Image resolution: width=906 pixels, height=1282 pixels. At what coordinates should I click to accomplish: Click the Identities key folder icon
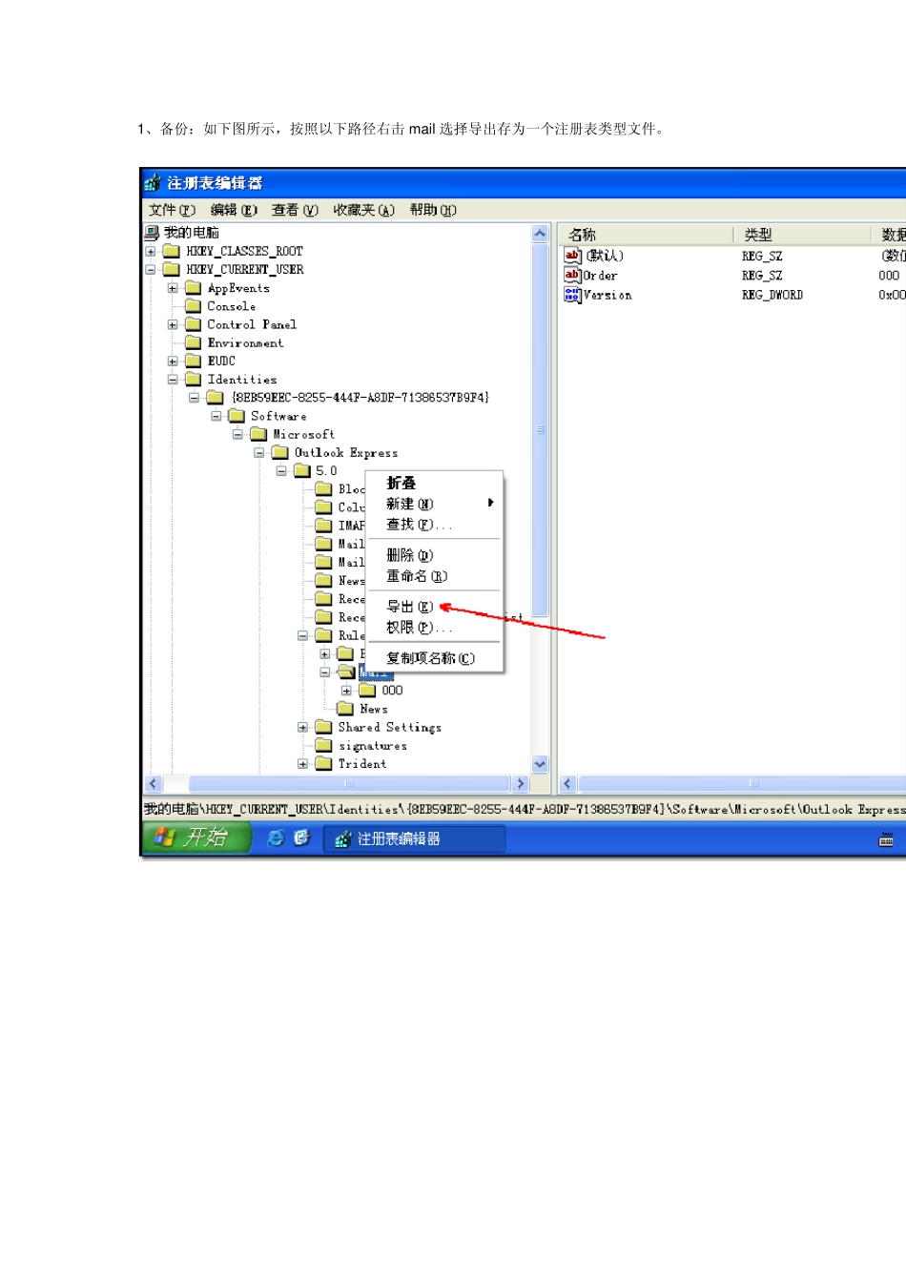tap(194, 379)
